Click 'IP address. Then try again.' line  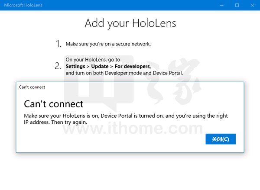55,122
